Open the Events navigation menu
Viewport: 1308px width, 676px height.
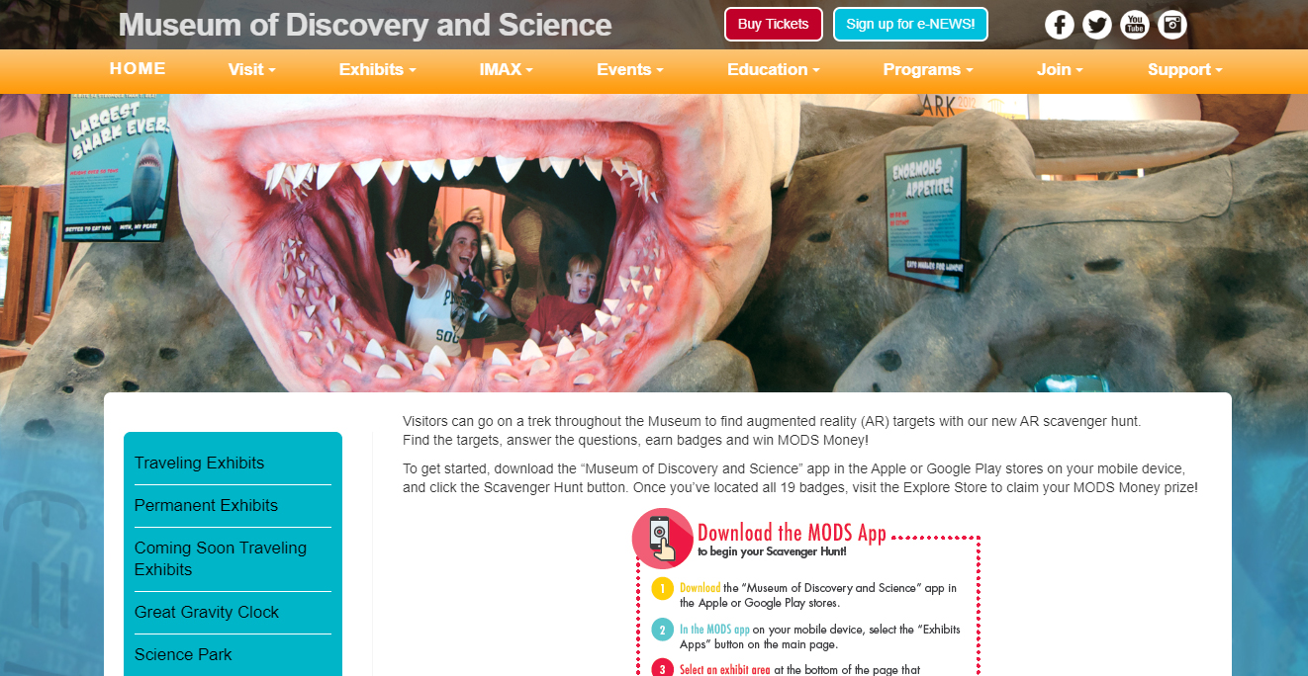629,69
